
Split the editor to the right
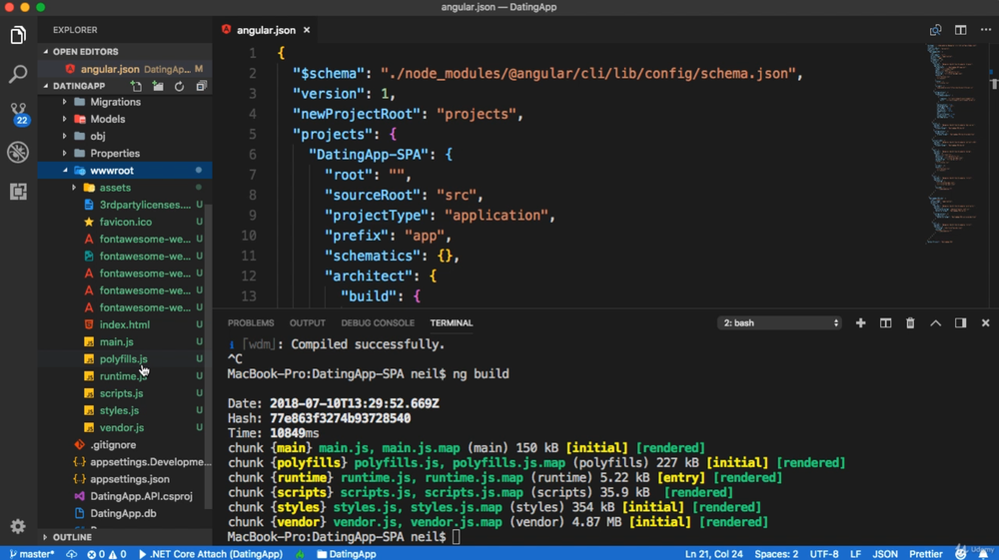click(x=961, y=30)
